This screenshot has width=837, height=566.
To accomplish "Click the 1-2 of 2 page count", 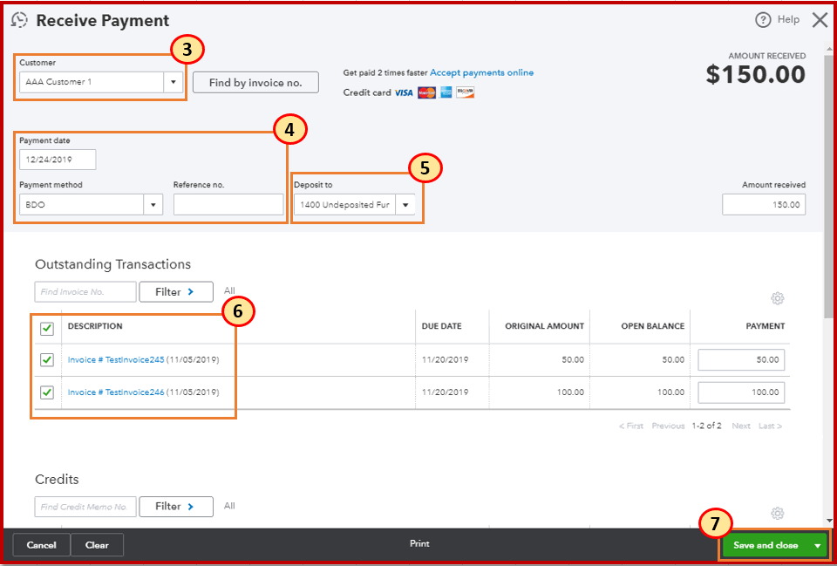I will click(x=707, y=426).
